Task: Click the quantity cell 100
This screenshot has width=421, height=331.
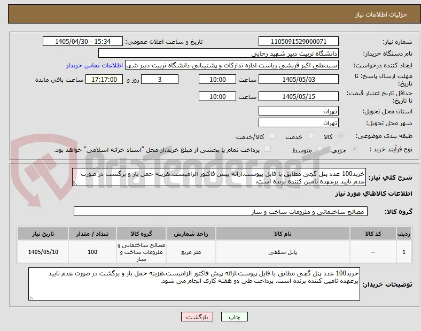Action: 92,252
